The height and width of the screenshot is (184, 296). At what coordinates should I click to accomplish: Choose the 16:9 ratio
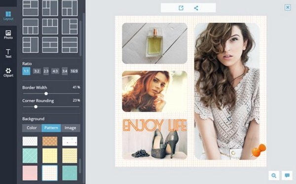coord(74,71)
